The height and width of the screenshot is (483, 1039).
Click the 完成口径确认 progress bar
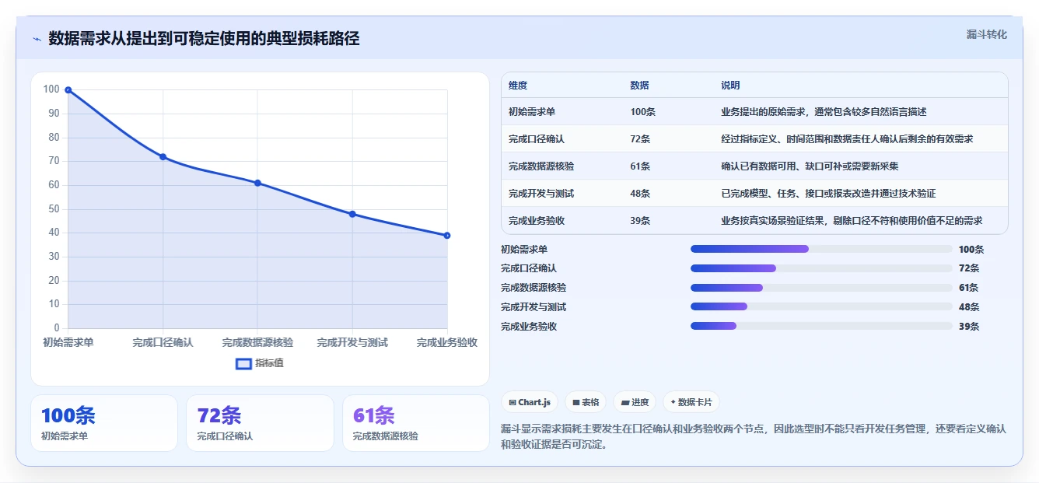pyautogui.click(x=821, y=268)
